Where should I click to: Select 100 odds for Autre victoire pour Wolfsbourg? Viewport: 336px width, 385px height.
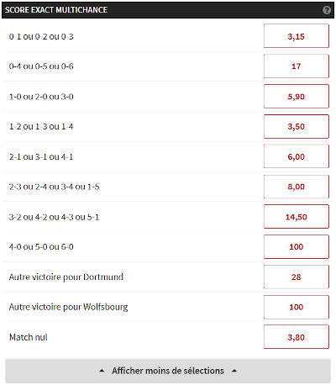[297, 307]
